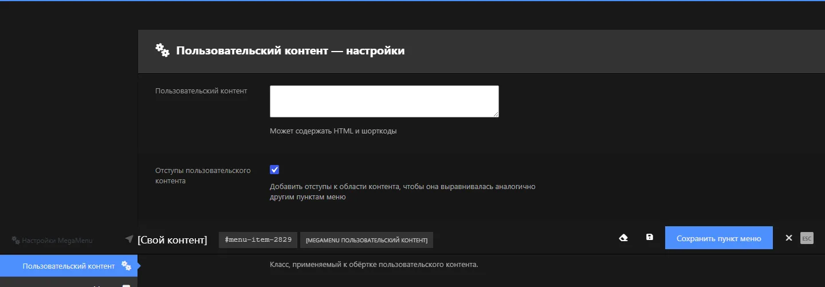Screen dimensions: 825x287
Task: Close the settings panel with X icon
Action: tap(789, 238)
